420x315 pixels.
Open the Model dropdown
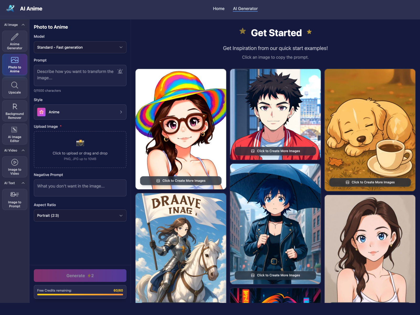click(80, 47)
